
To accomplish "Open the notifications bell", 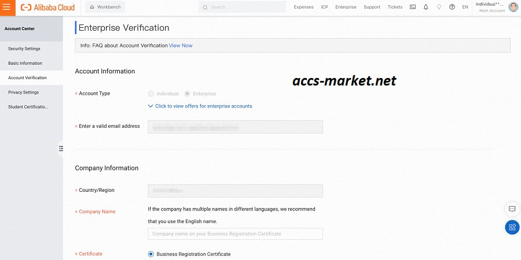I will click(x=426, y=7).
